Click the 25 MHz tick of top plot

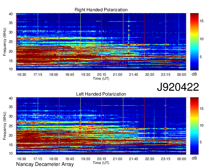(11, 42)
